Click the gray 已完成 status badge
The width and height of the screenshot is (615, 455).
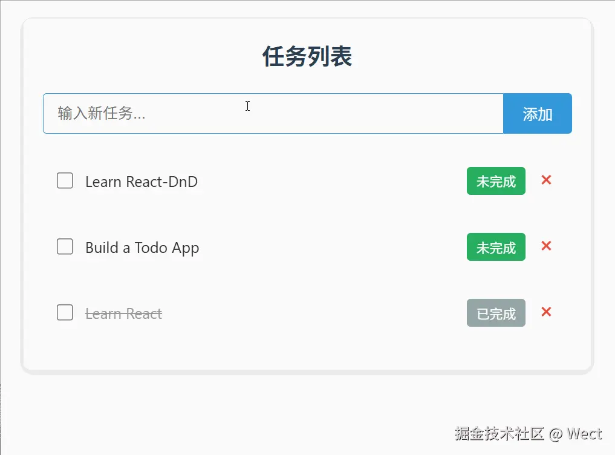point(496,313)
